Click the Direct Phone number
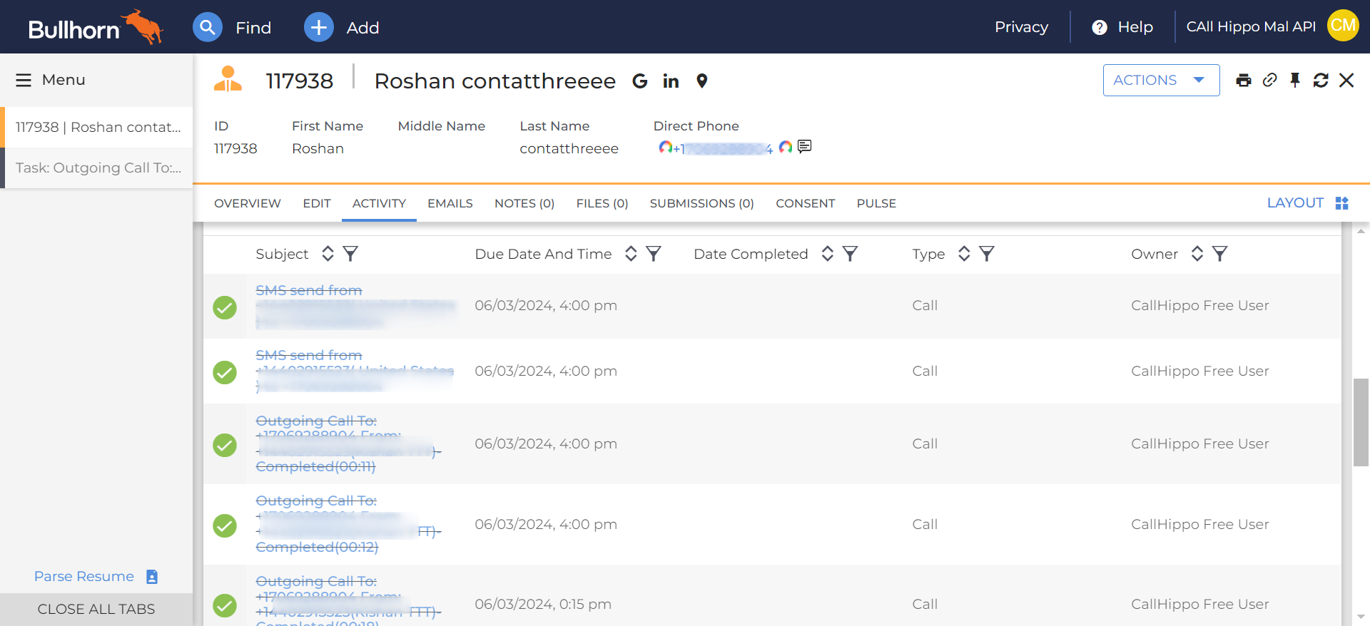Screen dimensions: 1370x626 click(723, 148)
